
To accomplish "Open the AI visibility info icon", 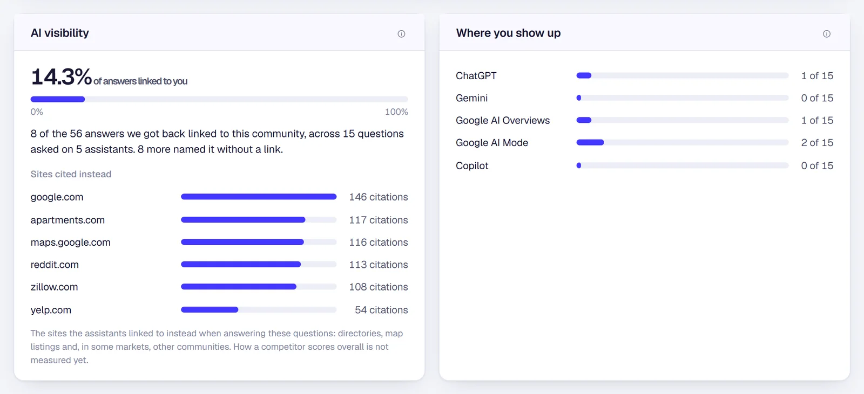I will [401, 34].
